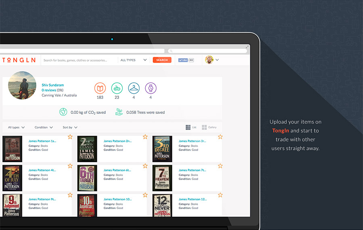
Task: Open James Patterson 10... title link
Action: (118, 199)
